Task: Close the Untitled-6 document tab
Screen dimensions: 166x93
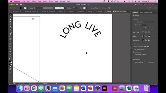Action: click(105, 11)
